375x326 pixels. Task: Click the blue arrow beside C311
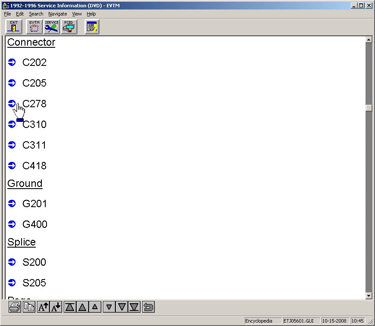click(12, 145)
